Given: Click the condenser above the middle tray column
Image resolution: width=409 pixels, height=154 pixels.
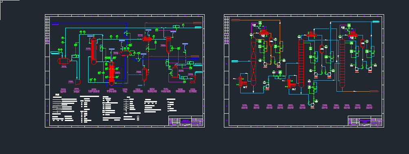Looking at the screenshot, I should pyautogui.click(x=312, y=35).
